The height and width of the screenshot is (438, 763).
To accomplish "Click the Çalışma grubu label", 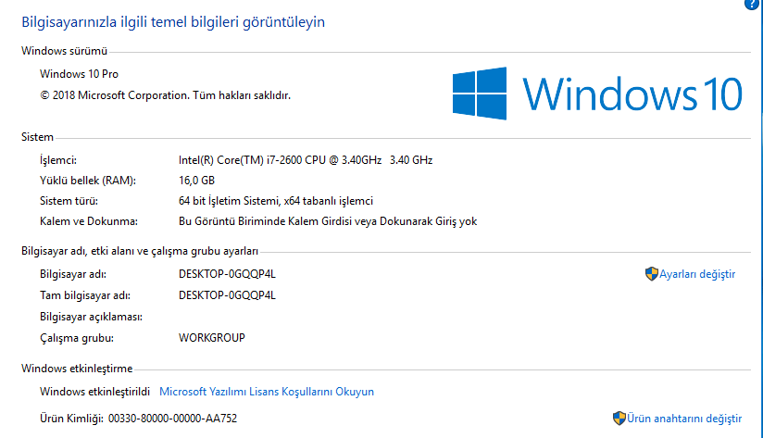I will (x=77, y=338).
